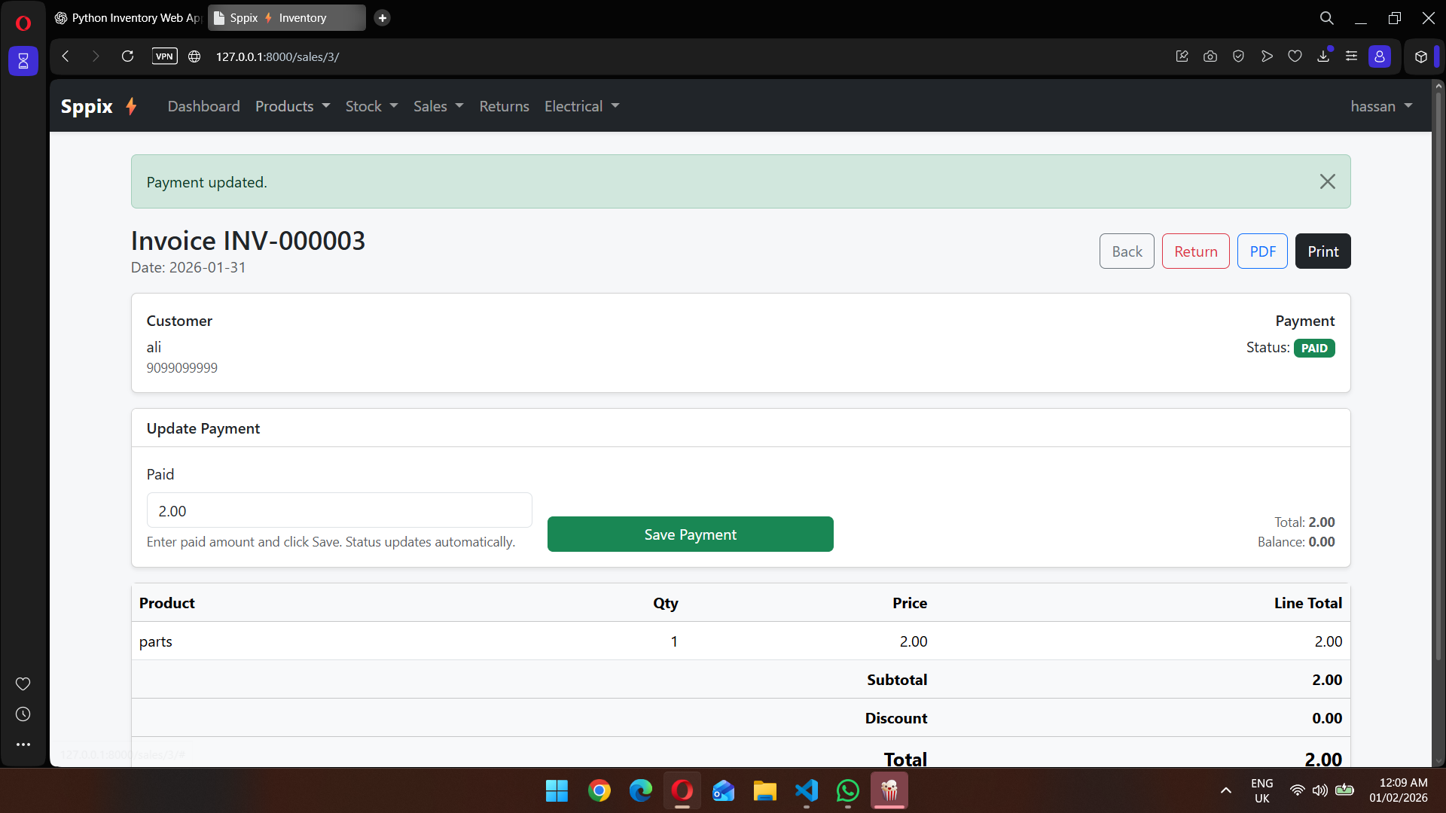This screenshot has height=813, width=1446.
Task: Toggle the VPN badge in address bar
Action: click(x=164, y=56)
